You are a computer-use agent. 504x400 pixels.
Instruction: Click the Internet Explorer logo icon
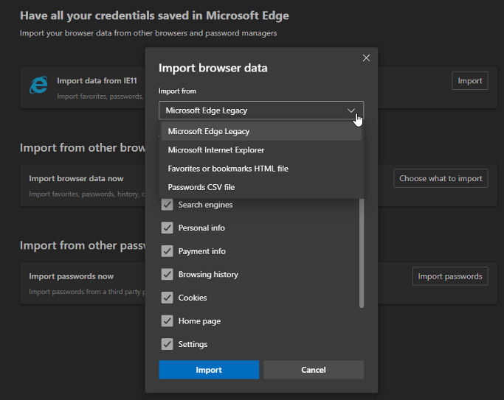pyautogui.click(x=38, y=85)
